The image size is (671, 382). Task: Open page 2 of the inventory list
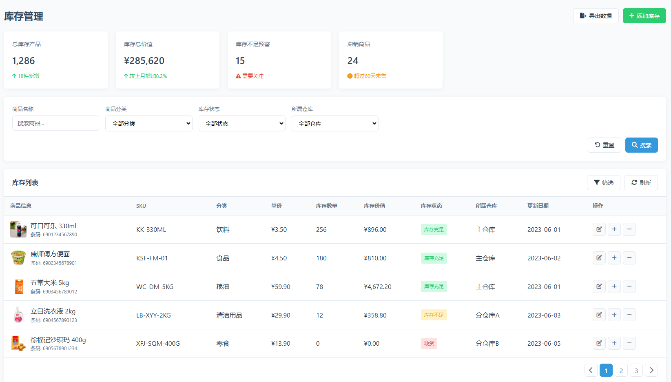click(x=621, y=370)
